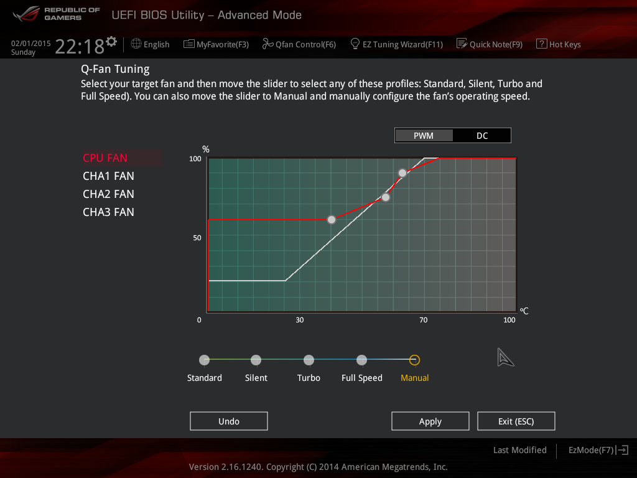This screenshot has height=478, width=637.
Task: Select the Standard fan profile
Action: (x=204, y=360)
